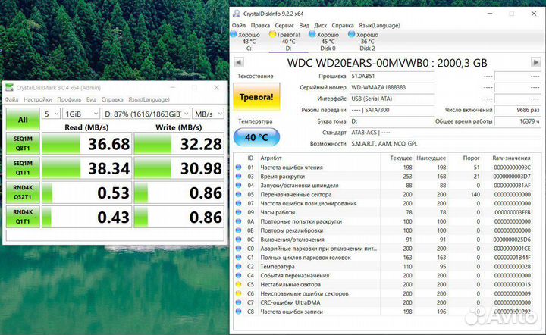Viewport: 546px width, 335px height.
Task: Click yellow status icon for attribute C6
Action: tap(239, 293)
